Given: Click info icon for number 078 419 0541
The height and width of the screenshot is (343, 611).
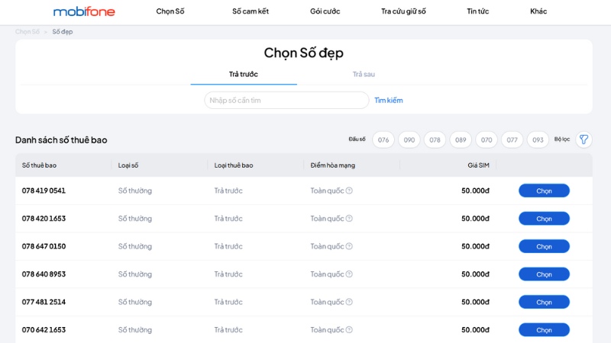Looking at the screenshot, I should [349, 191].
